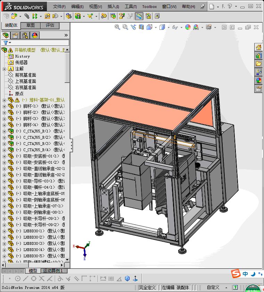Click the 自定义 units status bar button
Screen dimensions: 264x292
(x=213, y=287)
